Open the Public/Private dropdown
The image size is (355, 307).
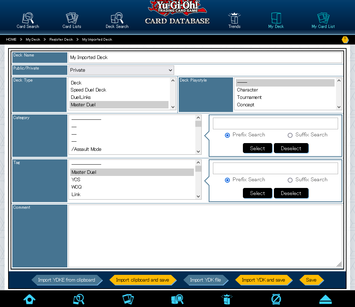(x=121, y=70)
